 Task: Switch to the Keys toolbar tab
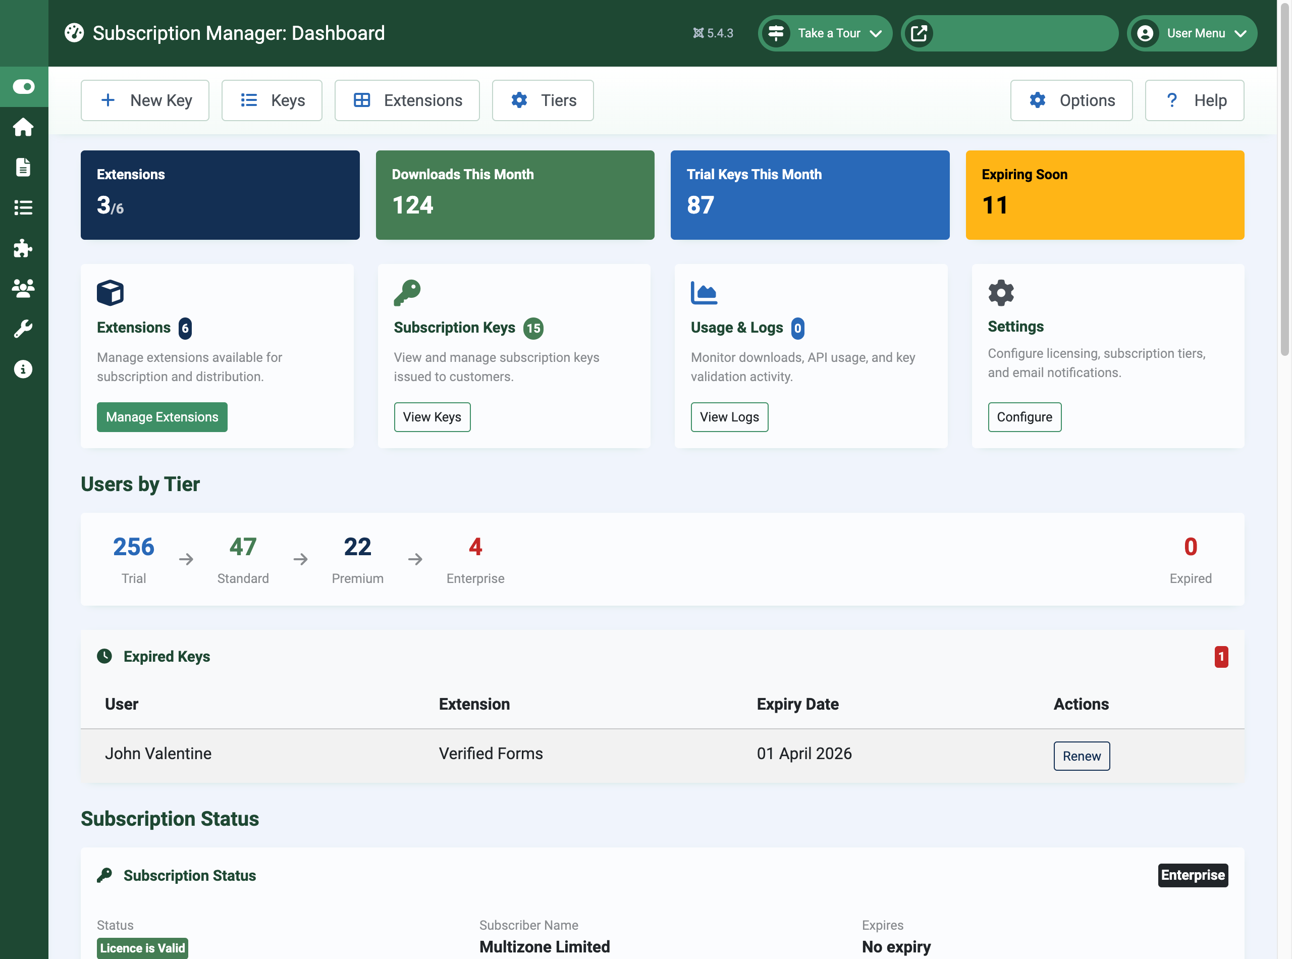click(x=272, y=100)
